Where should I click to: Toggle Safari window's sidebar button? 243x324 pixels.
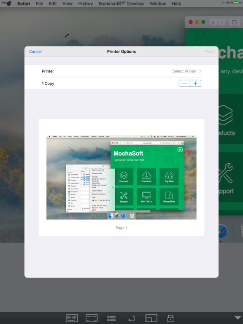[x=234, y=22]
